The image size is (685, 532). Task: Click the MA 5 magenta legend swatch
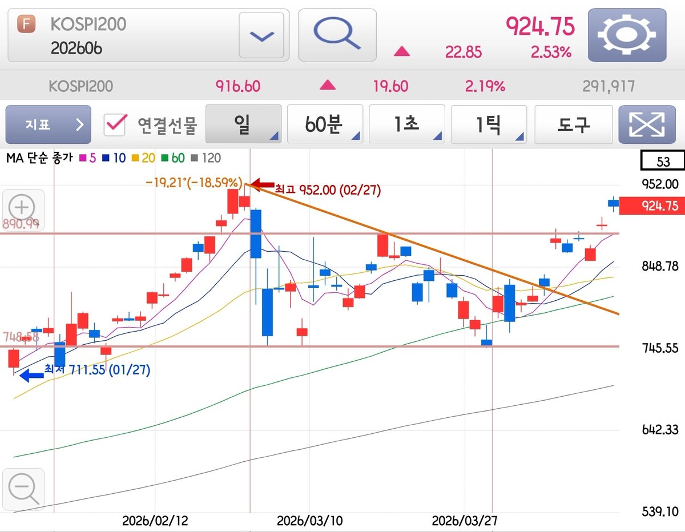pyautogui.click(x=82, y=159)
